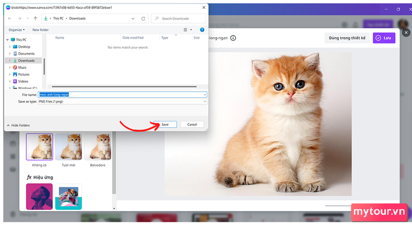Select the Không có filter thumbnail
This screenshot has height=227, width=412.
pos(39,147)
